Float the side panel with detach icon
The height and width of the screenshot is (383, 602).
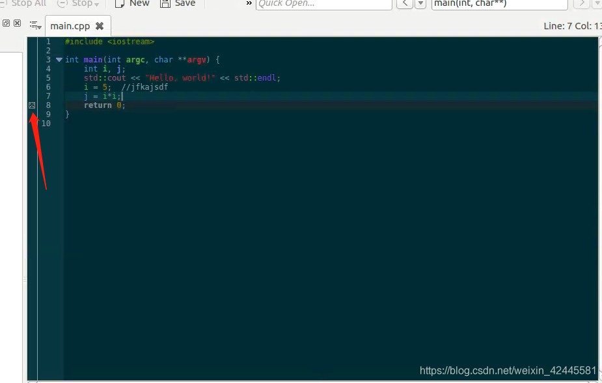6,23
